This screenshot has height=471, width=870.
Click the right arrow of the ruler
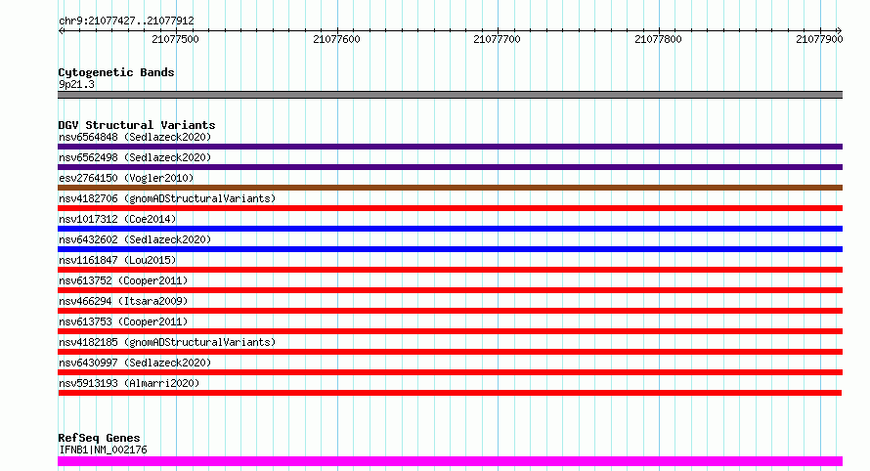click(839, 31)
